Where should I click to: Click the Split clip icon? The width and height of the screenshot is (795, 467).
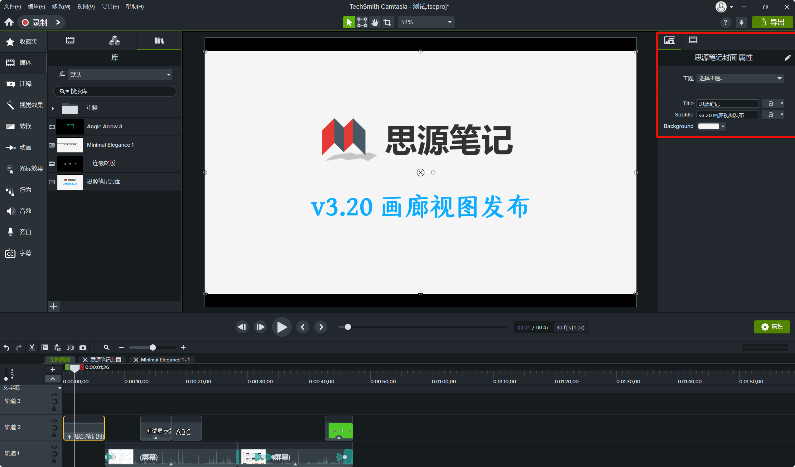[x=70, y=347]
